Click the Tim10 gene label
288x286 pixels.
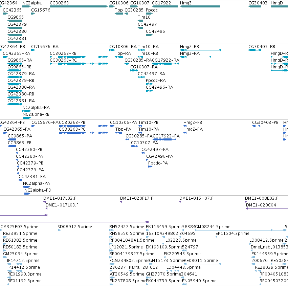(x=144, y=17)
